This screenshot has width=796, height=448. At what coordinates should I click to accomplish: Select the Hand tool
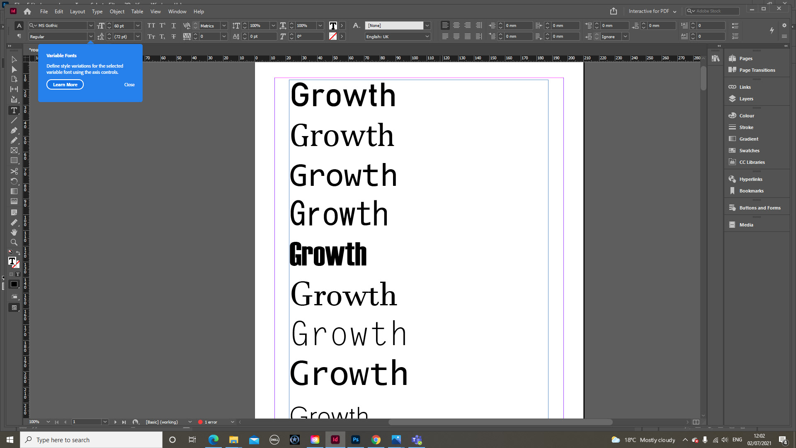click(x=14, y=232)
